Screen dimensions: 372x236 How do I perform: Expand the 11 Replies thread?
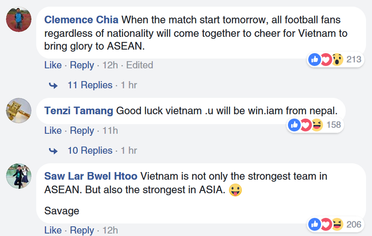click(x=90, y=85)
